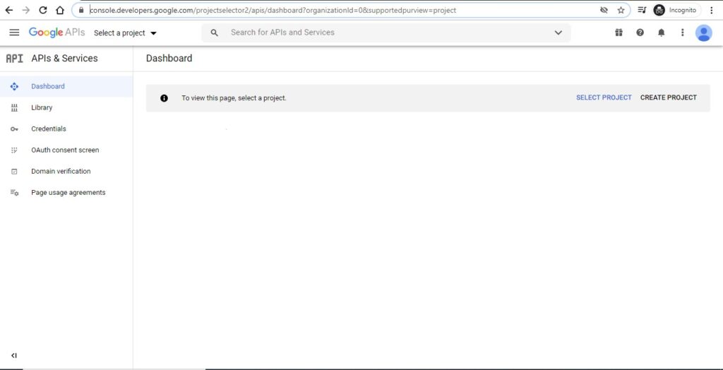Click the Search for APIs and Services field
723x370 pixels.
[381, 32]
